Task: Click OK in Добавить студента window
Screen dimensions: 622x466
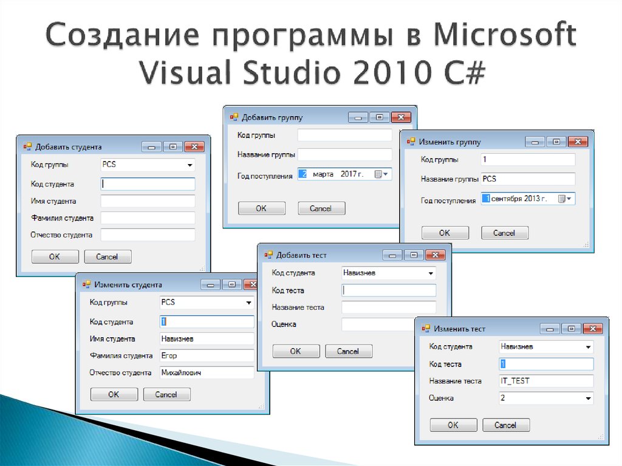Action: pyautogui.click(x=55, y=257)
